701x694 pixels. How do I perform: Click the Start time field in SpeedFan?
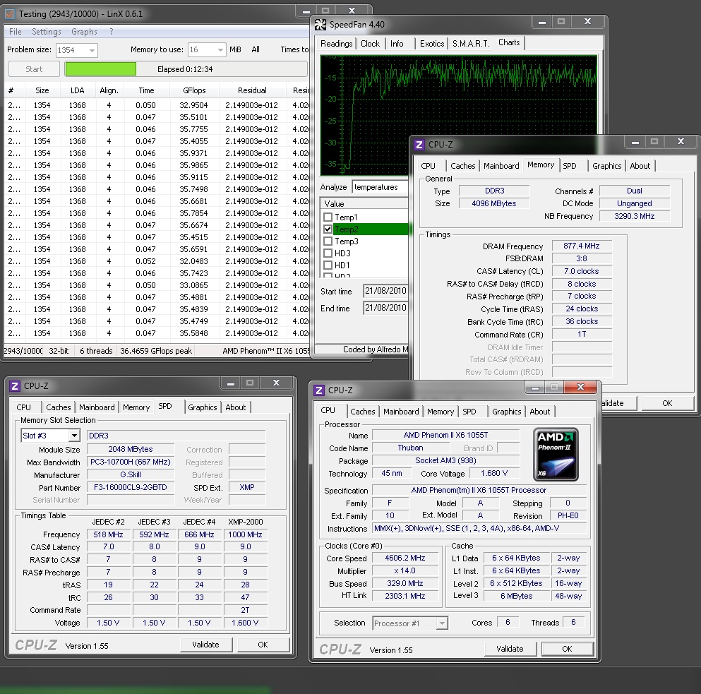(385, 291)
